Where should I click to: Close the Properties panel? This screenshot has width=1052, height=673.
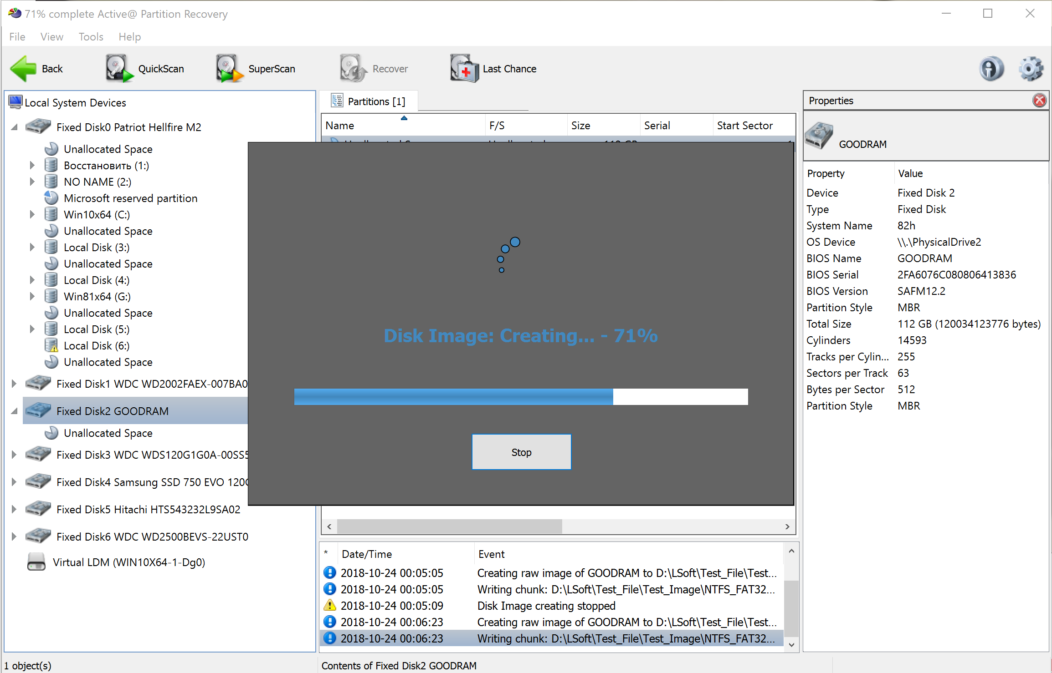click(x=1039, y=100)
